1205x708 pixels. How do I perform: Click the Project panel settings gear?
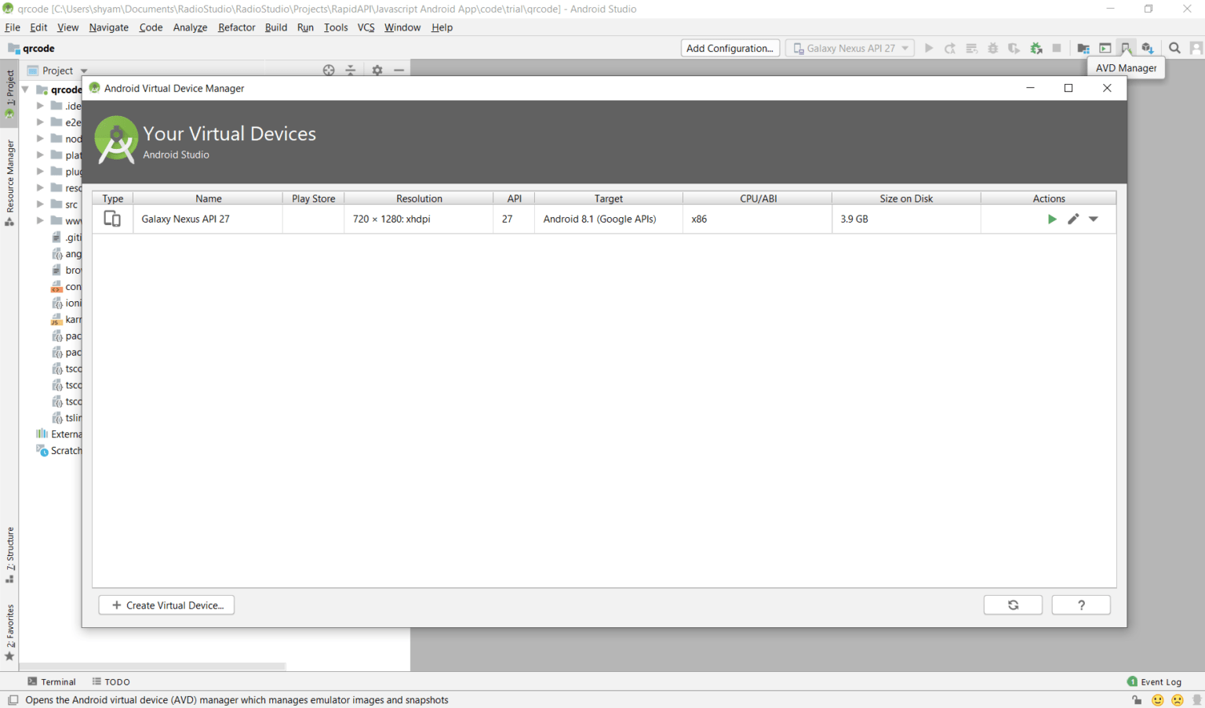(377, 71)
